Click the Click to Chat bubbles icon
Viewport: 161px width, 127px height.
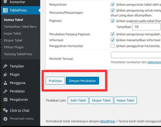click(5, 111)
